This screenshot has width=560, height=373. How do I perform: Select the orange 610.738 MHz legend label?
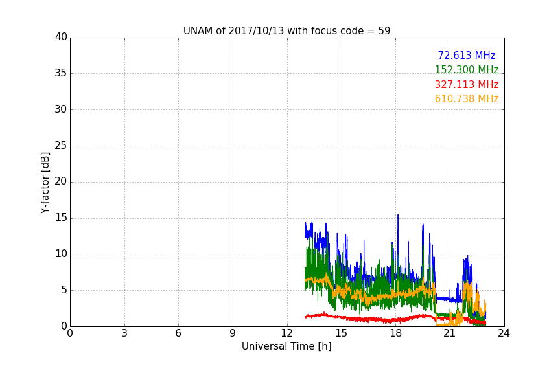click(467, 99)
